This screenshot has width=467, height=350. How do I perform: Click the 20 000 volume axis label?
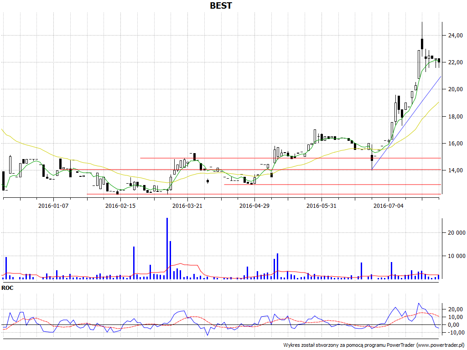(457, 233)
